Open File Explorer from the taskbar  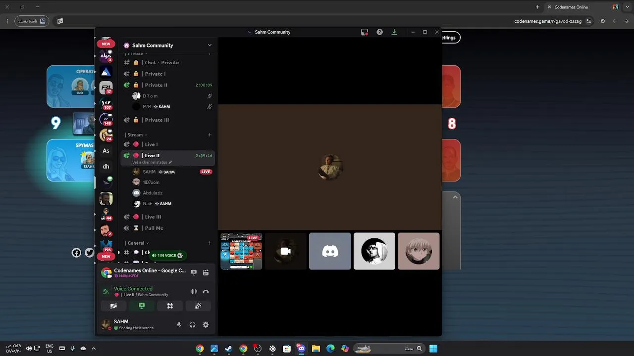316,349
